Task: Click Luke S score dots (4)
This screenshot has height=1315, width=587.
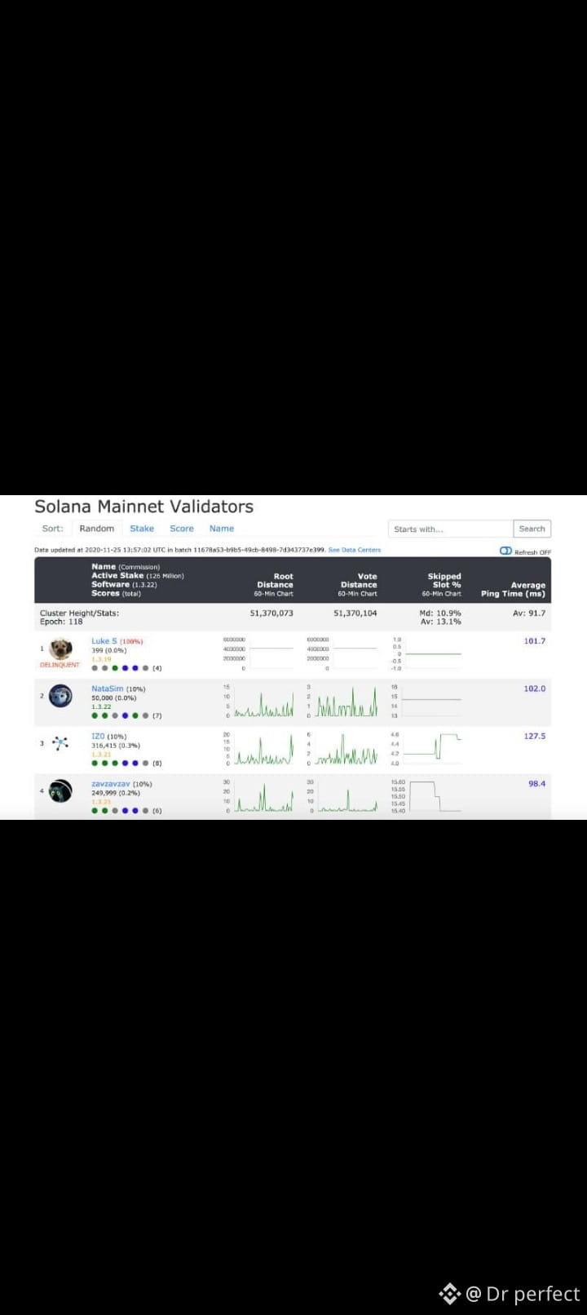Action: click(126, 668)
